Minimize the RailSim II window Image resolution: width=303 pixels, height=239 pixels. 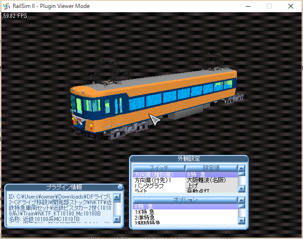pyautogui.click(x=248, y=6)
